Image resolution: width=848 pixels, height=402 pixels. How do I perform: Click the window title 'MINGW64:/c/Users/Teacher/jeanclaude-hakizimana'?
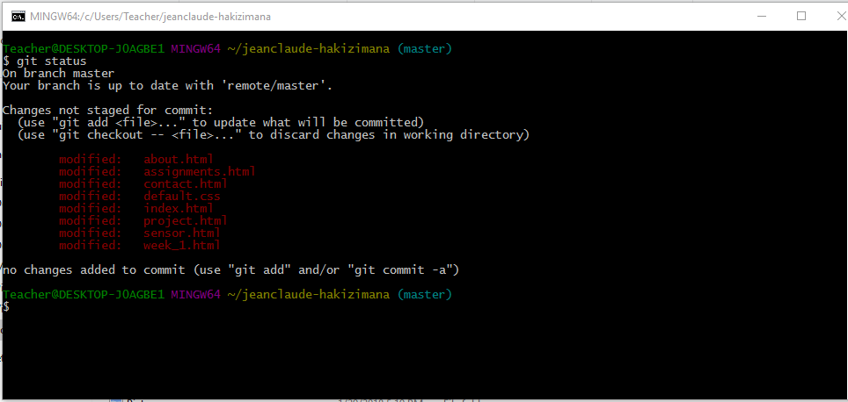[x=150, y=17]
